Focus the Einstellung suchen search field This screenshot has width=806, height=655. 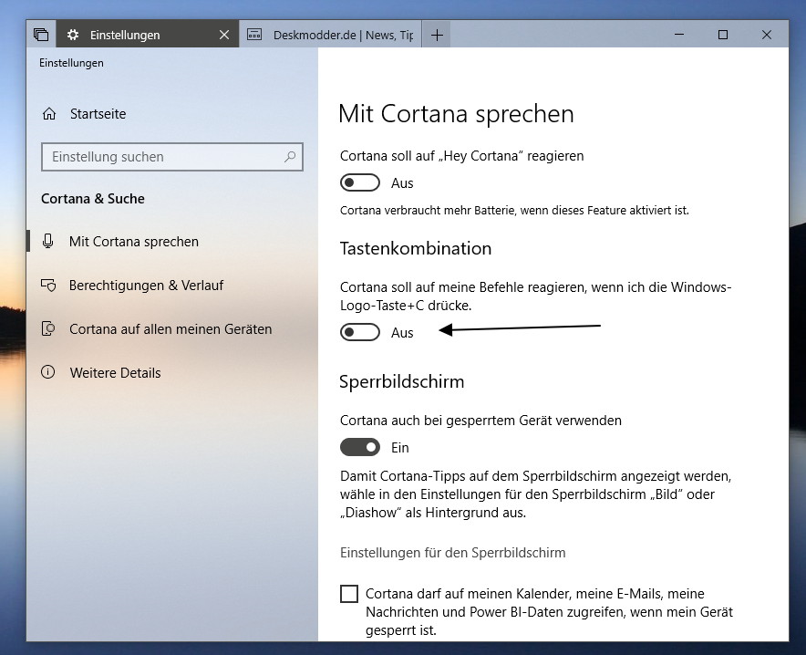pyautogui.click(x=171, y=156)
